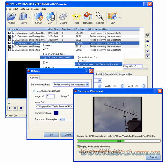Click the move to bottom arrow icon
Screen dimensions: 166x163
tap(148, 56)
